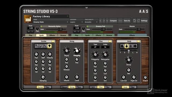Image resolution: width=172 pixels, height=97 pixels.
Task: Open Dreamy Pad Synth tab
Action: tap(87, 35)
